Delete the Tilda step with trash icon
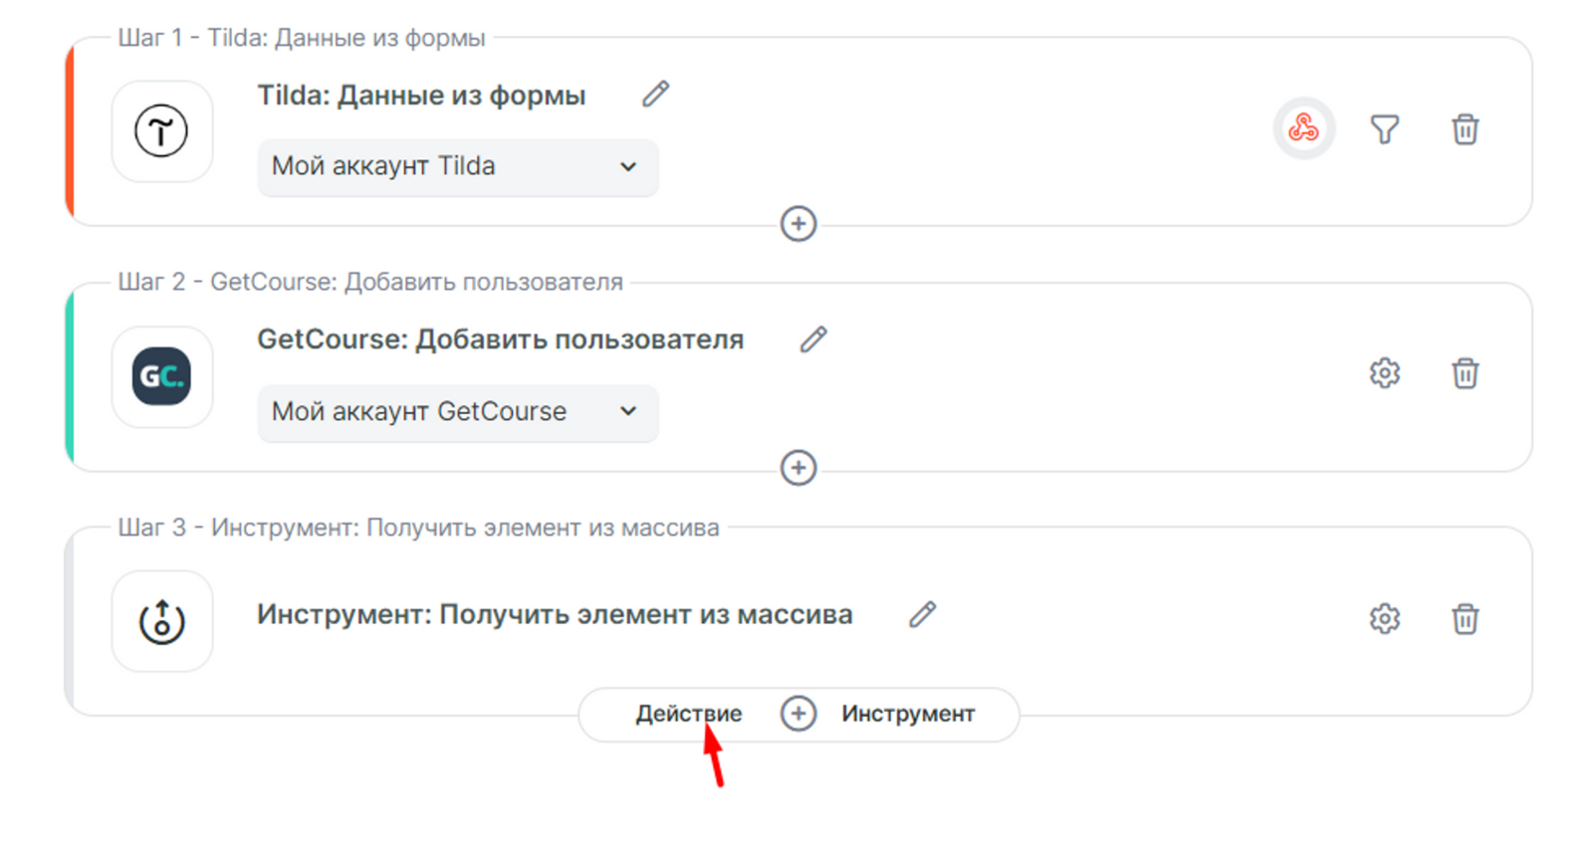This screenshot has height=854, width=1593. [1465, 128]
